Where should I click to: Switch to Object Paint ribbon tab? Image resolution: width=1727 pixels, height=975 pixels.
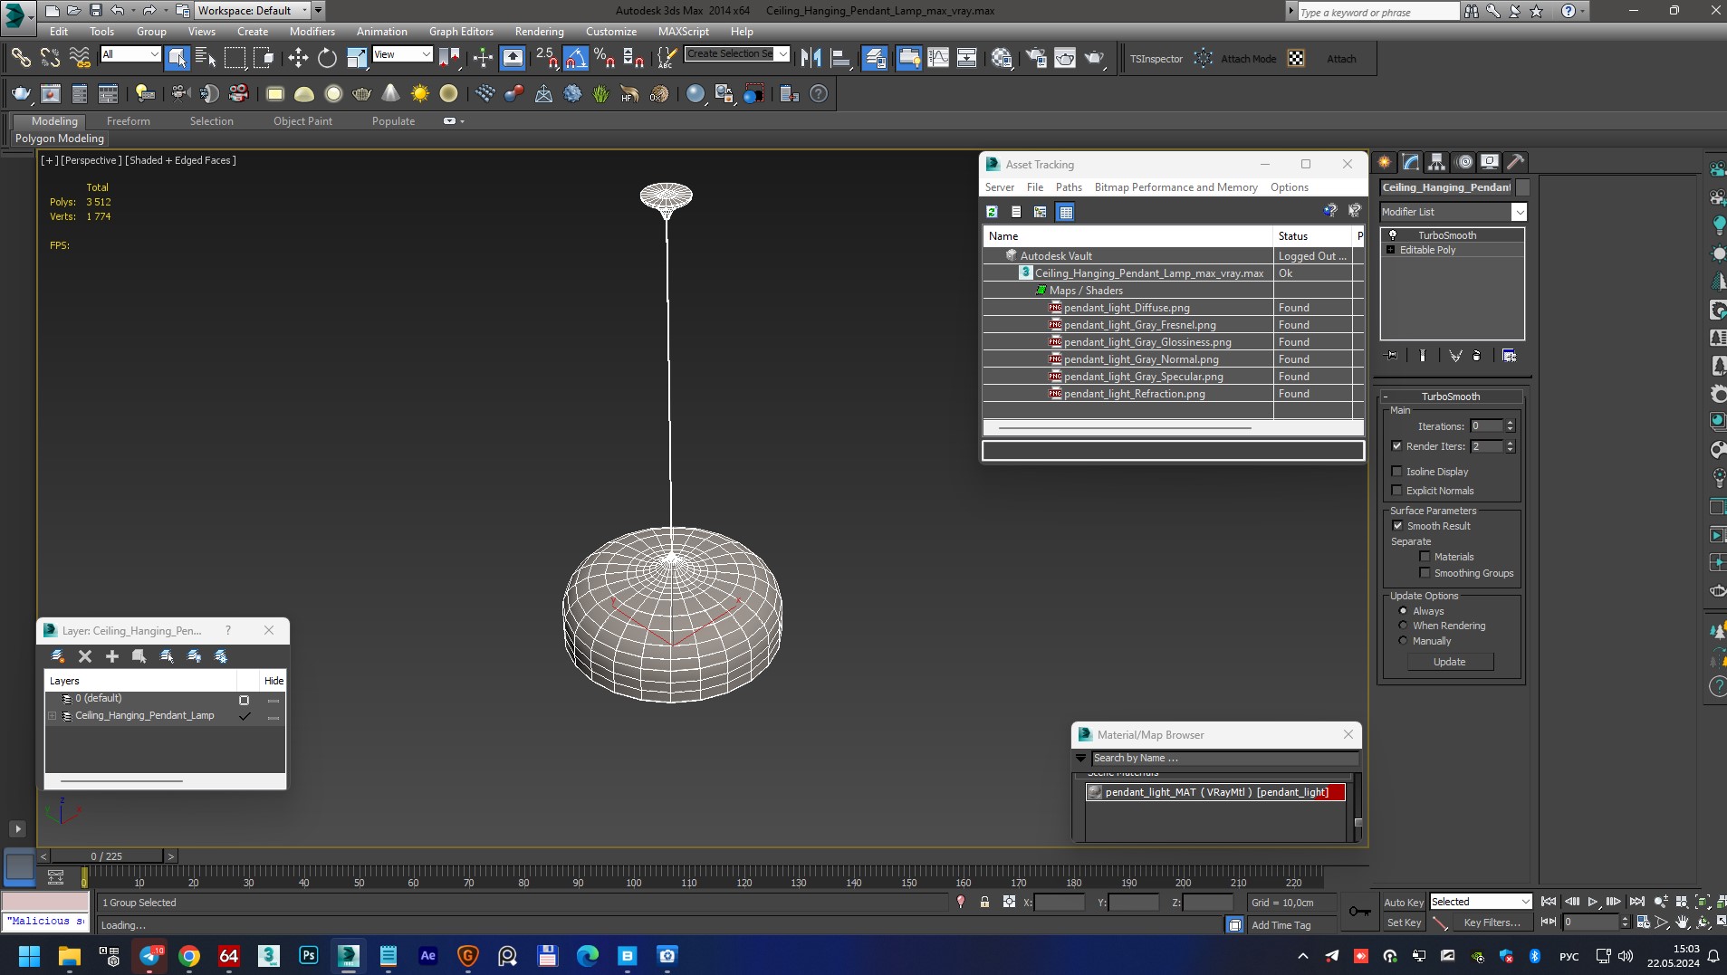tap(302, 121)
